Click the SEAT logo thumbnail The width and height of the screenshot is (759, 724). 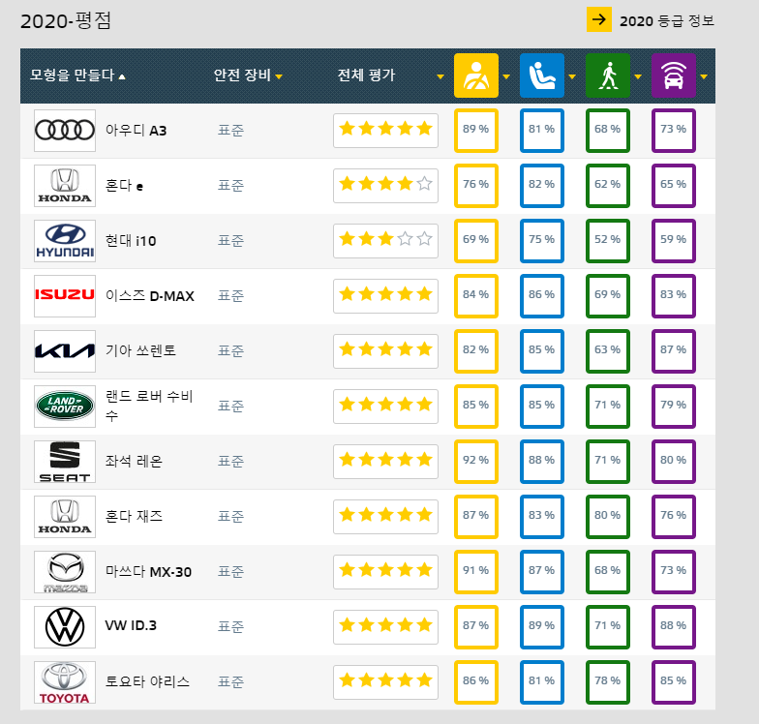click(x=65, y=462)
